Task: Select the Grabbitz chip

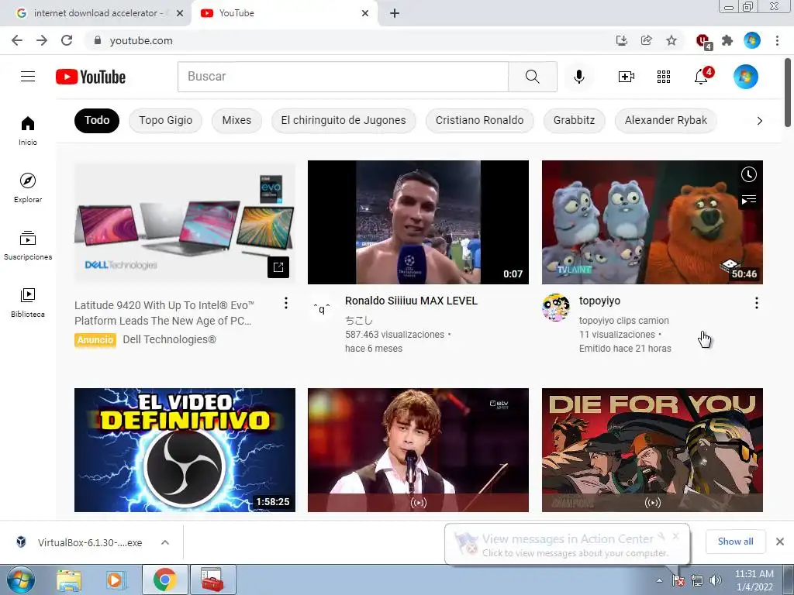Action: tap(574, 120)
